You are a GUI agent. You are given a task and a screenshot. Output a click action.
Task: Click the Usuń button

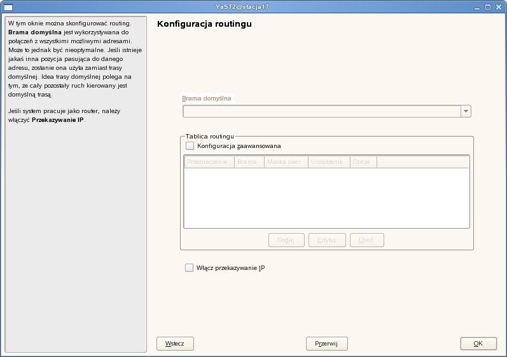[x=366, y=240]
